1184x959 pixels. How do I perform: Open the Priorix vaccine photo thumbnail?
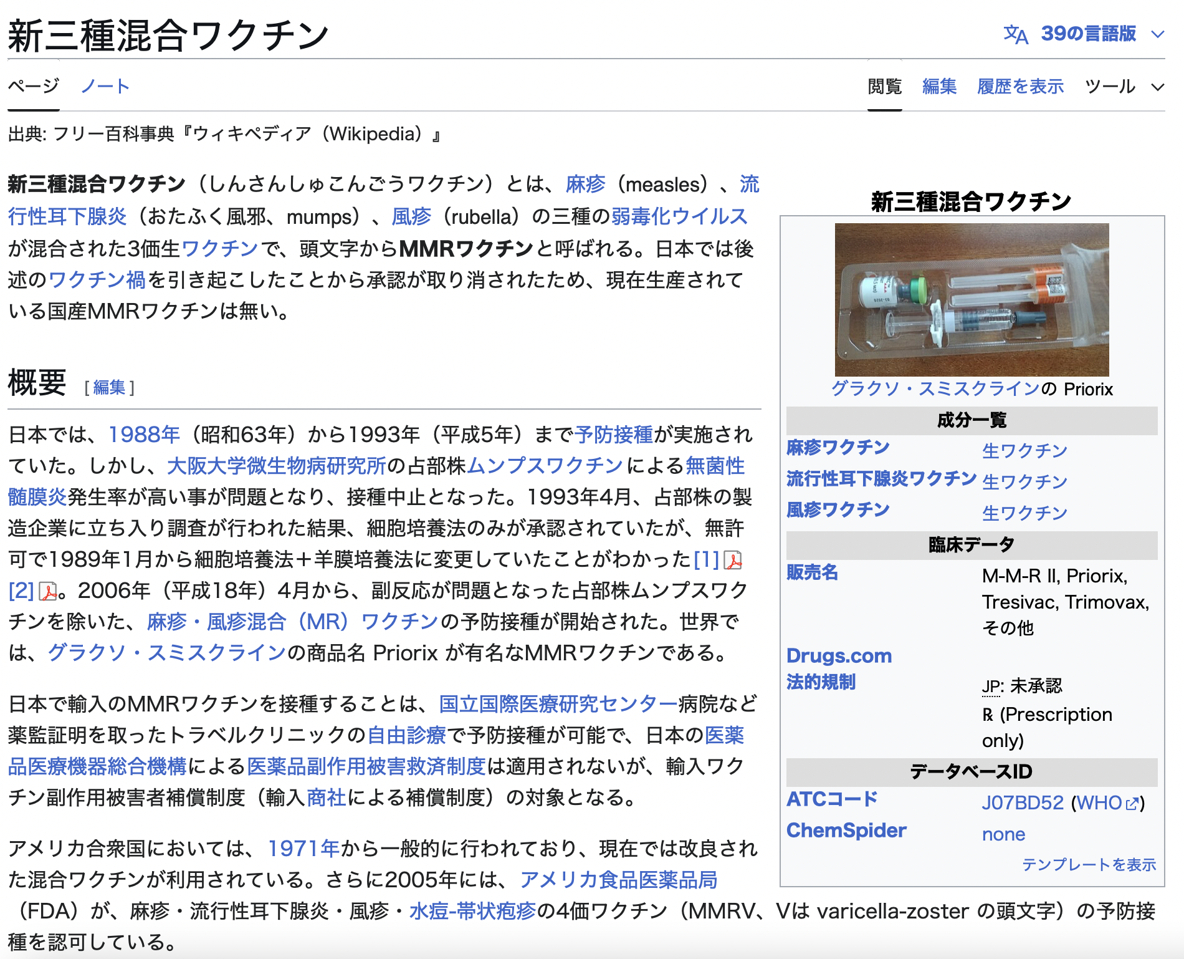972,299
